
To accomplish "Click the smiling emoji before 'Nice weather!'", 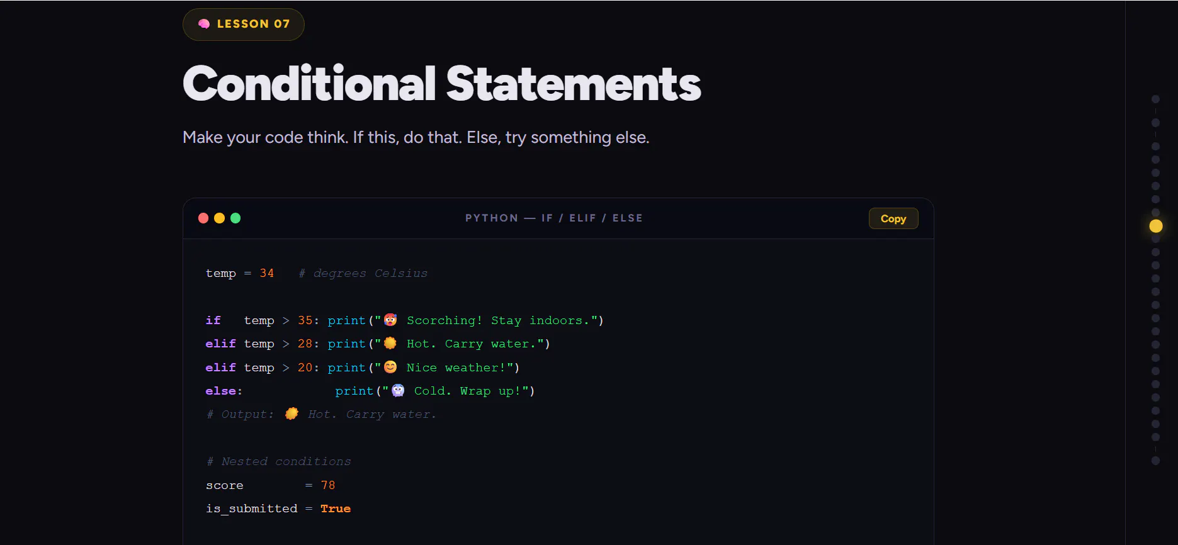I will click(x=390, y=367).
